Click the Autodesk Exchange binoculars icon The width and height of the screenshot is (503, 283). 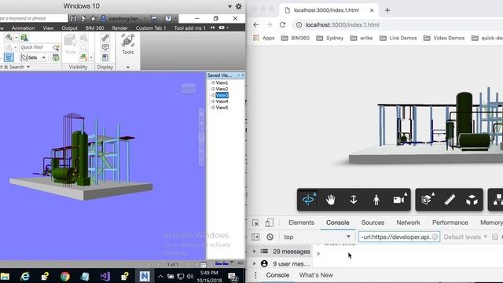pos(73,18)
